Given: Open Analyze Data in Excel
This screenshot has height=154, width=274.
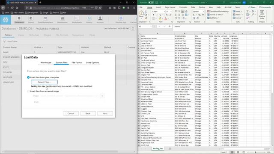Looking at the screenshot, I should click(262, 15).
